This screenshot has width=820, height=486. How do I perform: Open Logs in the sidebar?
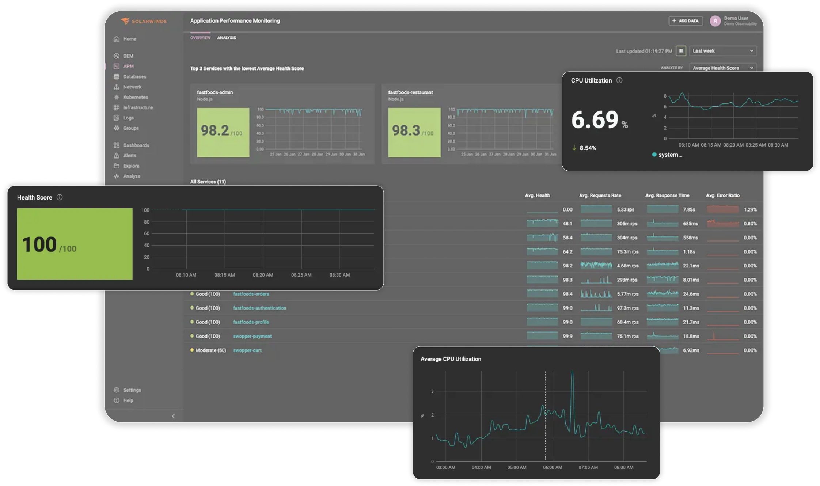[124, 118]
